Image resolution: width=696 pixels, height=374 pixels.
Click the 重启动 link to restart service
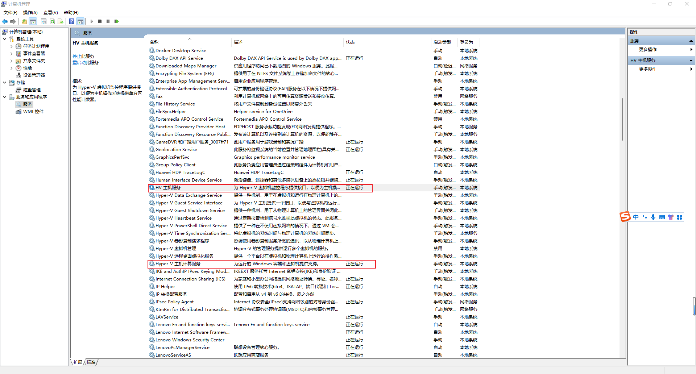(x=79, y=63)
